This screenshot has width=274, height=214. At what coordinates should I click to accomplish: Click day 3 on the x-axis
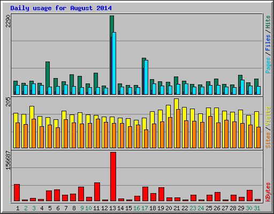click(34, 208)
